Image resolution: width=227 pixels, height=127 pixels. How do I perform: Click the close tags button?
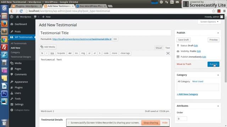125,53
